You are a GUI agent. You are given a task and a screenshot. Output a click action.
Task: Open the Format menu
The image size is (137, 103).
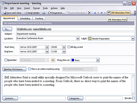(36, 8)
